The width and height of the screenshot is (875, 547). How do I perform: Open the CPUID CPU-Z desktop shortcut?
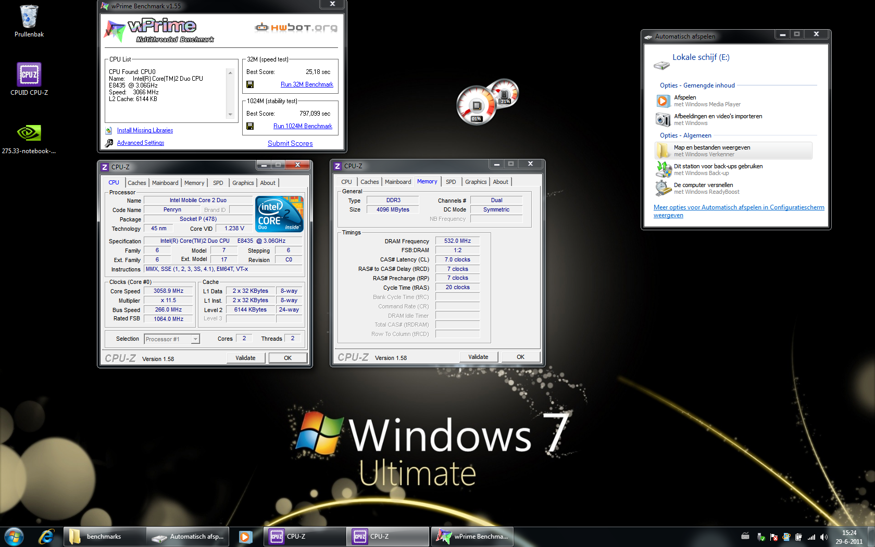point(29,74)
